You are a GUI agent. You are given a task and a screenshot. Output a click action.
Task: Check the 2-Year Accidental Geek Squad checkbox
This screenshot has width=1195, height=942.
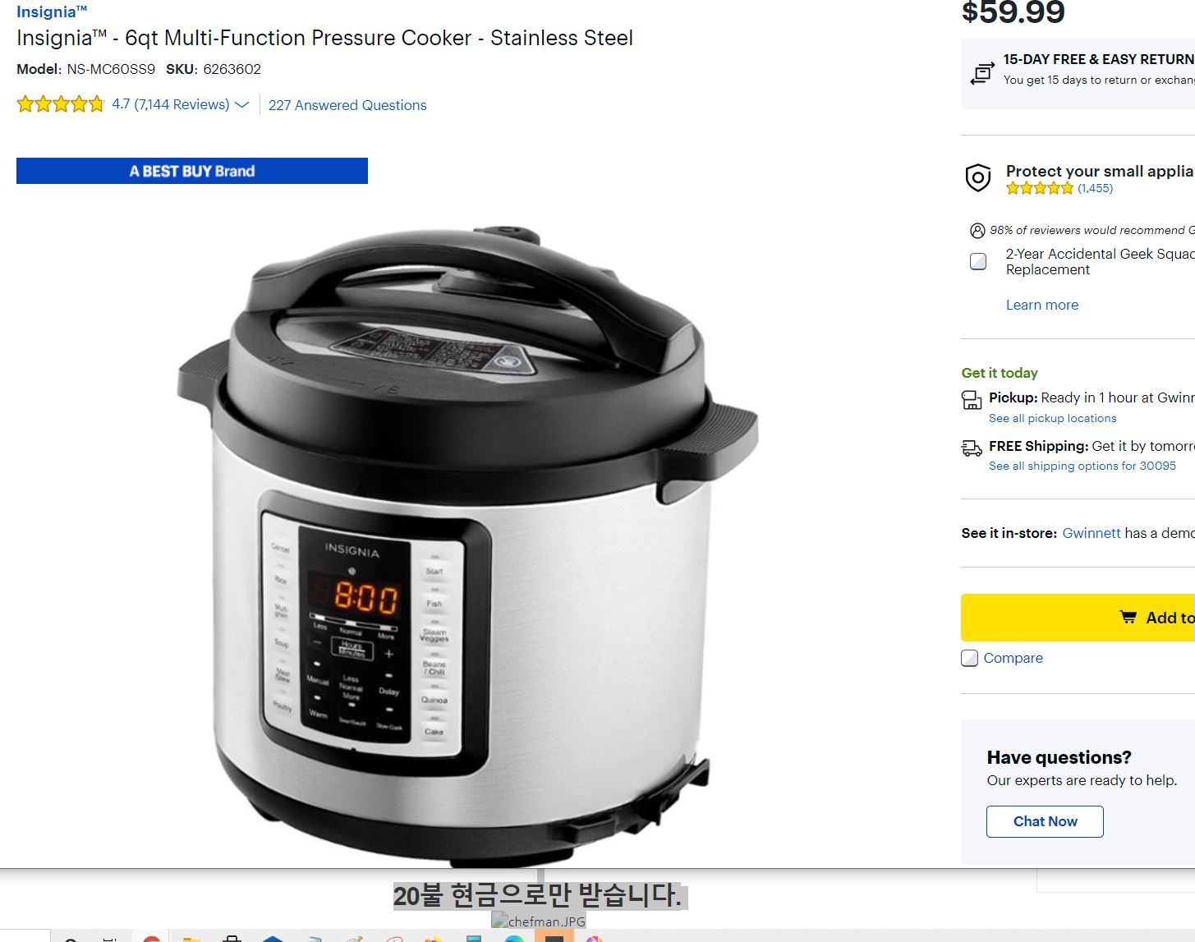978,262
